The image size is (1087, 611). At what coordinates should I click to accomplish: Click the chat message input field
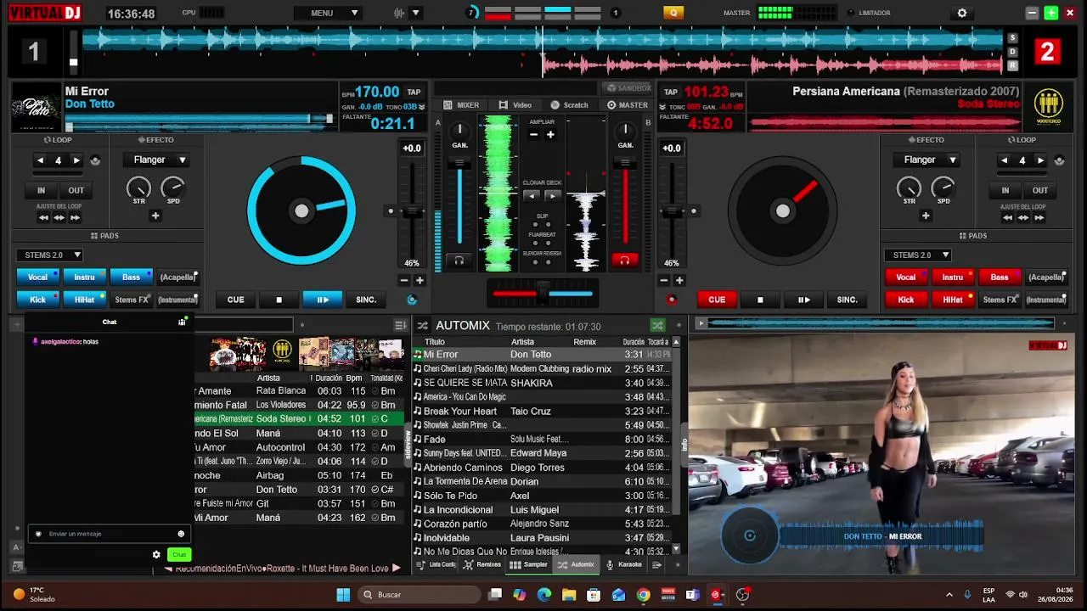pyautogui.click(x=108, y=534)
